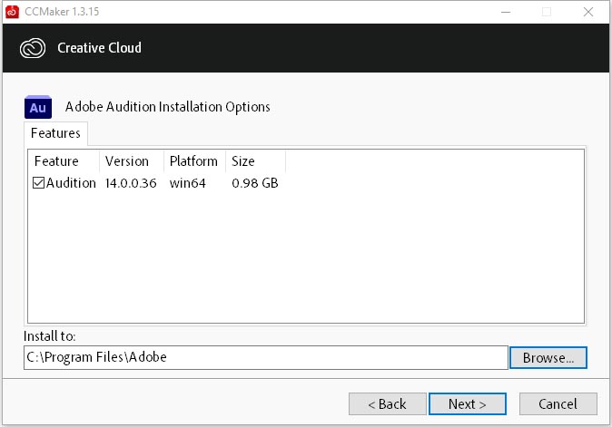This screenshot has width=612, height=427.
Task: Cancel the installation wizard
Action: point(558,403)
